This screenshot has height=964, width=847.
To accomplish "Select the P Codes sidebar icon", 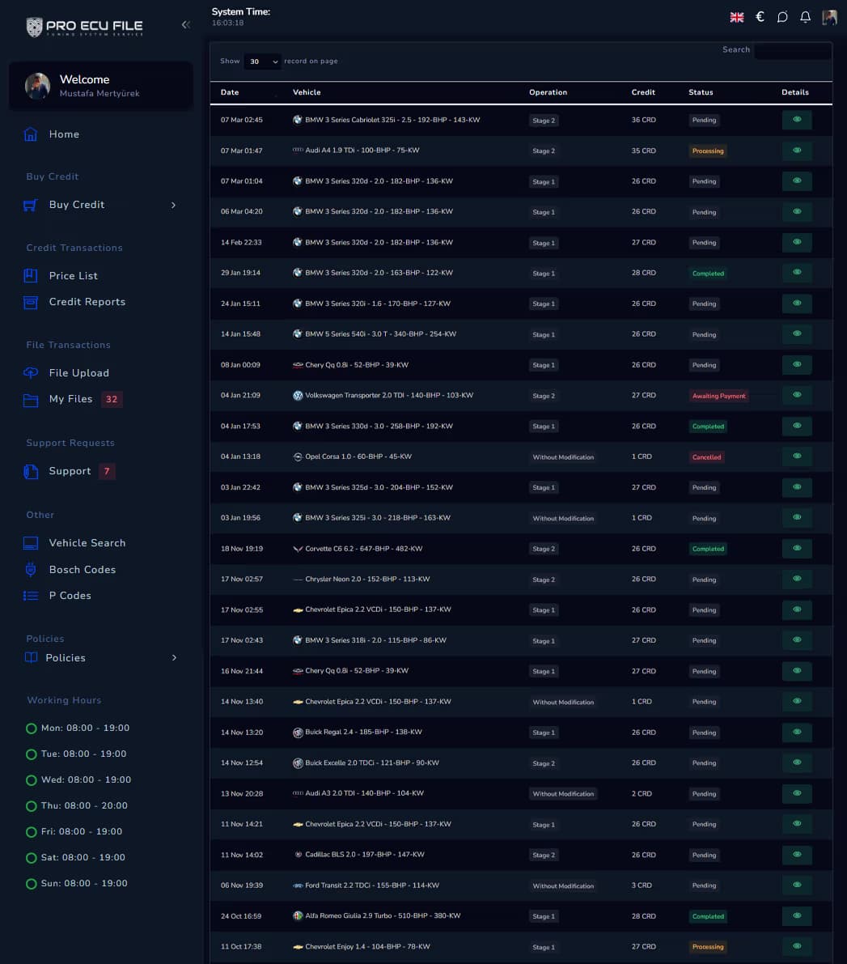I will tap(30, 595).
